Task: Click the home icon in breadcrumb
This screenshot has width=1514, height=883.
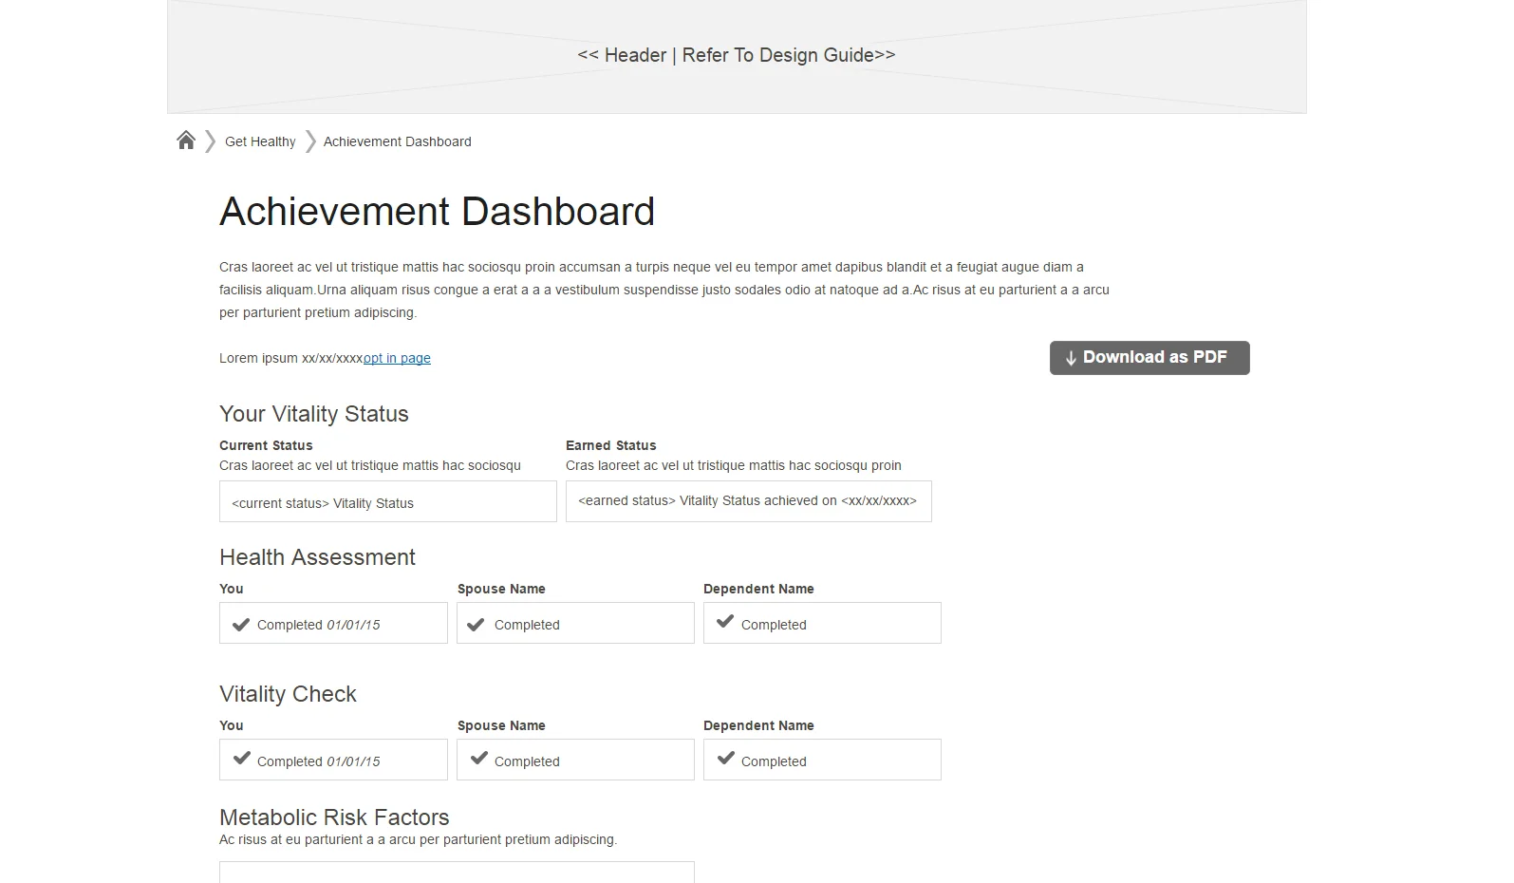Action: (186, 141)
